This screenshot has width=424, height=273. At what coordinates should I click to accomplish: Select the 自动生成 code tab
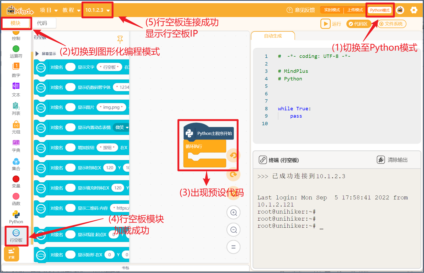click(273, 36)
